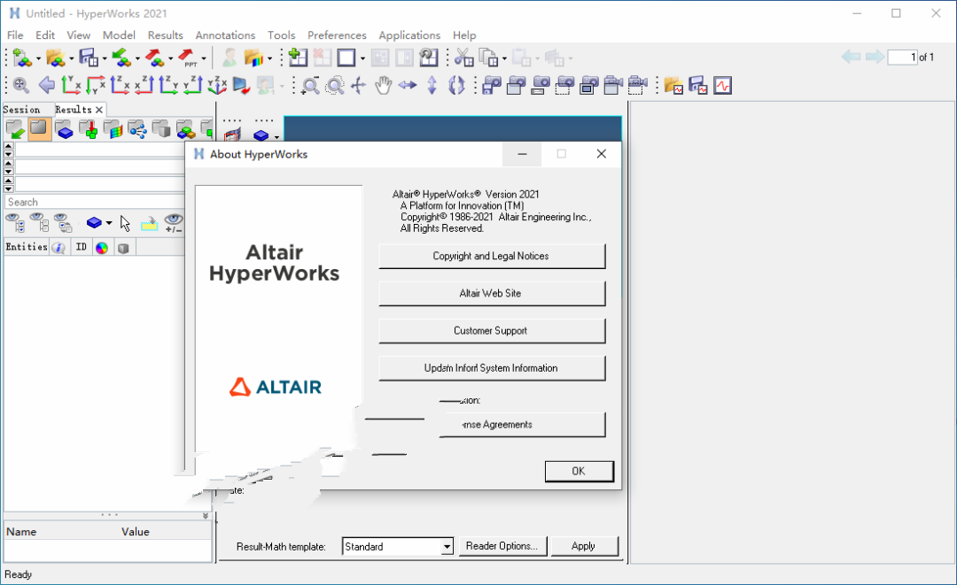Viewport: 957px width, 585px height.
Task: Toggle the second eye tree display-none icon
Action: click(40, 223)
